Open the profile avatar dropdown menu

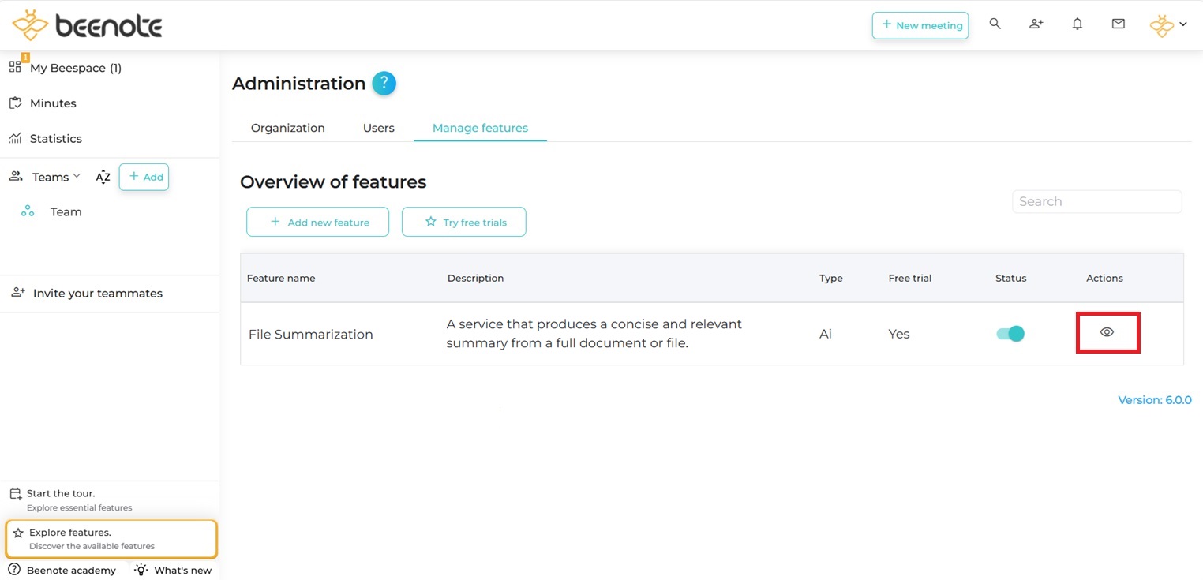[1168, 25]
